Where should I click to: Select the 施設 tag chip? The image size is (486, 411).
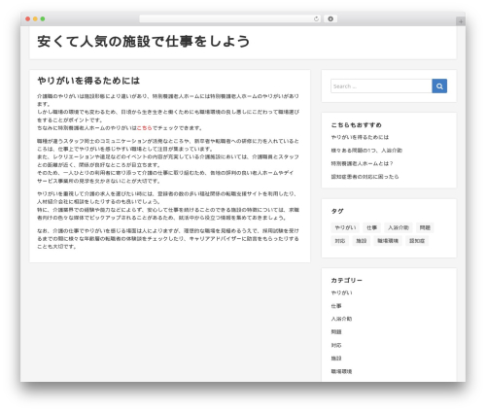pos(362,241)
